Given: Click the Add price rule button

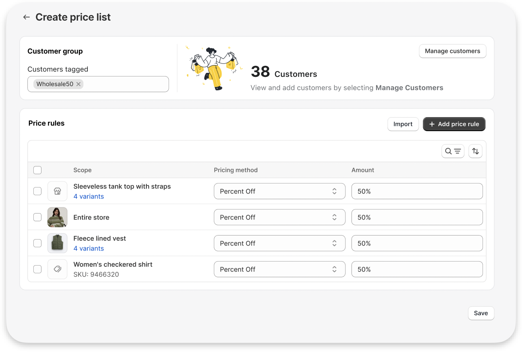Looking at the screenshot, I should pos(454,124).
